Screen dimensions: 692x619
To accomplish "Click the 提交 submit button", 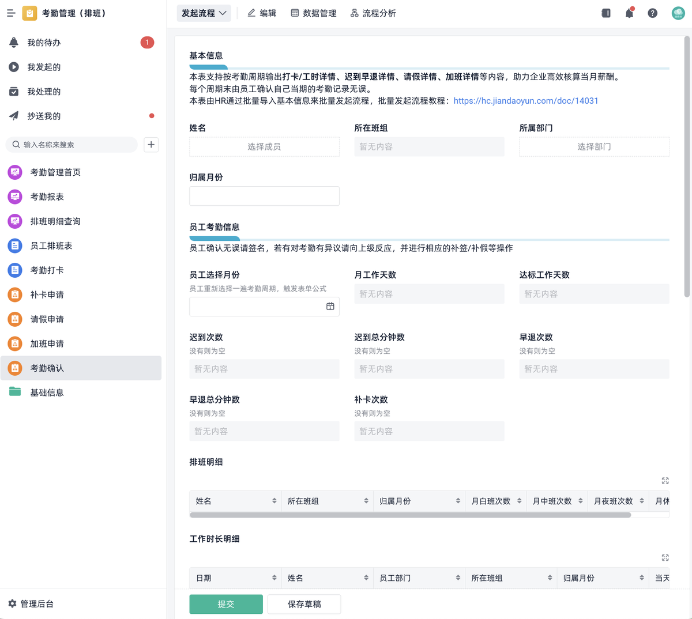I will pyautogui.click(x=225, y=604).
